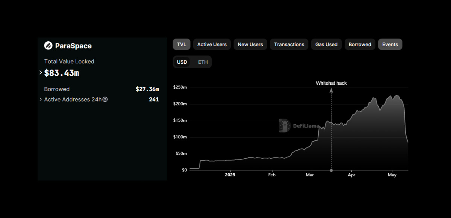Click the Active Addresses 24h label

tap(73, 99)
